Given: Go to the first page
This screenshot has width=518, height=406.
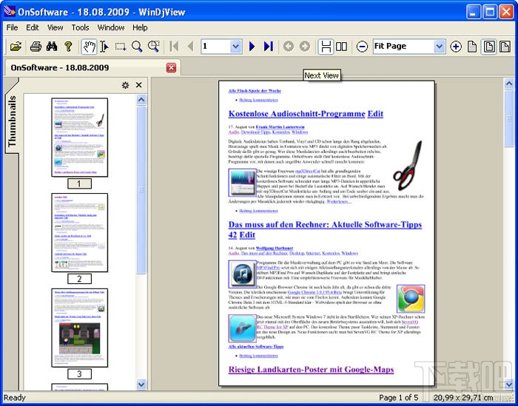Looking at the screenshot, I should coord(174,47).
